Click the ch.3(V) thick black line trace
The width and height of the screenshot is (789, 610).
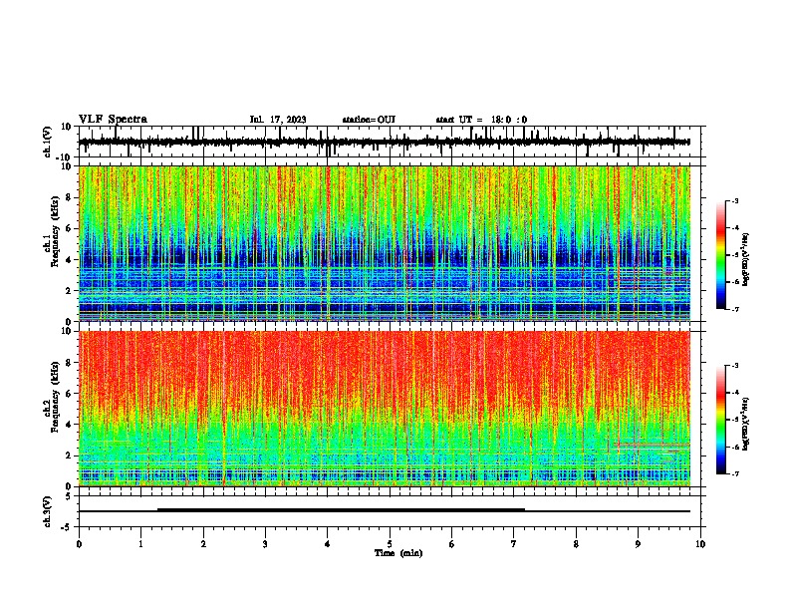point(341,510)
